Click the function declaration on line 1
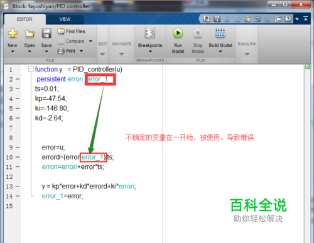This screenshot has width=314, height=243. (x=78, y=69)
